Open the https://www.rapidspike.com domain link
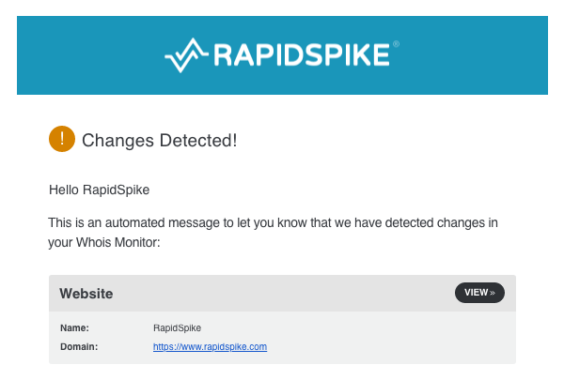Screen dimensions: 564x380 pyautogui.click(x=210, y=346)
